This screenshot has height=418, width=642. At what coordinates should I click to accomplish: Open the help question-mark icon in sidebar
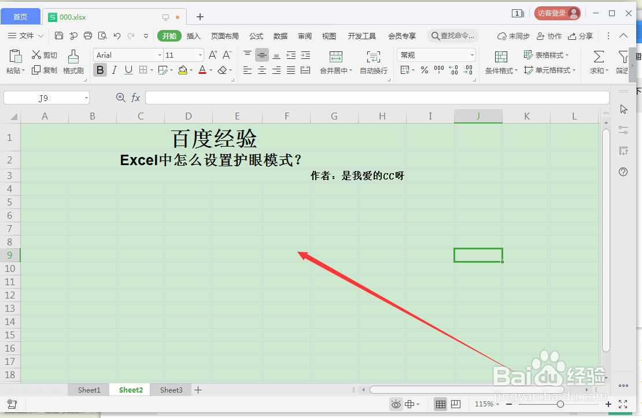coord(623,171)
